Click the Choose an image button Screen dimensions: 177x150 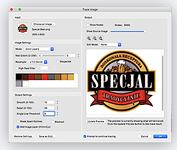[x=44, y=24]
